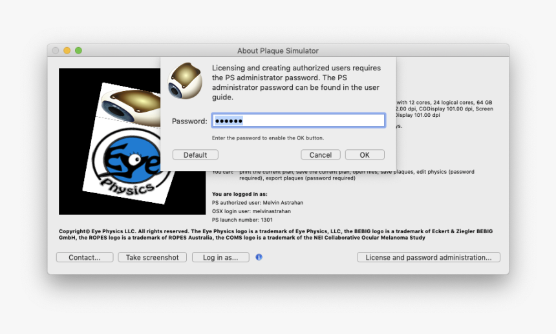Click the 'About Plaque Simulator' window title

point(278,50)
